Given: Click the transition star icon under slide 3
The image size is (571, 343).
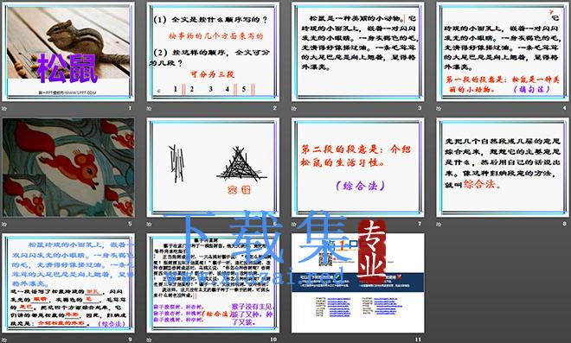Looking at the screenshot, I should (x=294, y=108).
